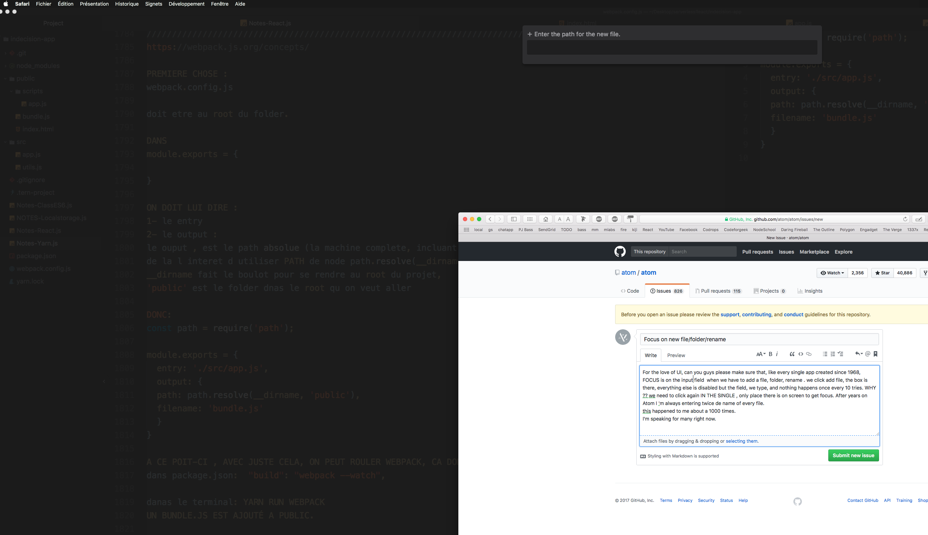Open the YouTube bookmark in favorites bar

tap(666, 230)
